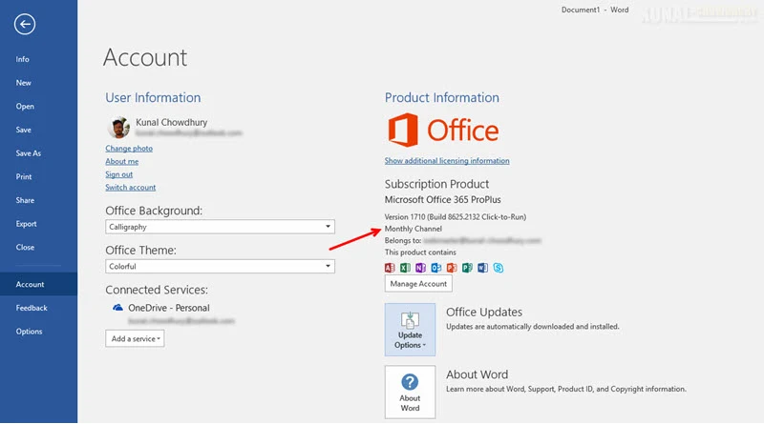
Task: Click the PowerPoint app icon
Action: coord(452,268)
